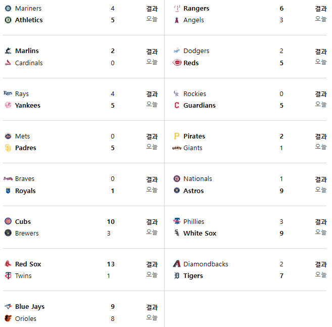Select the Mets vs Padres game card
Viewport: 332px width, 327px height.
pos(84,142)
